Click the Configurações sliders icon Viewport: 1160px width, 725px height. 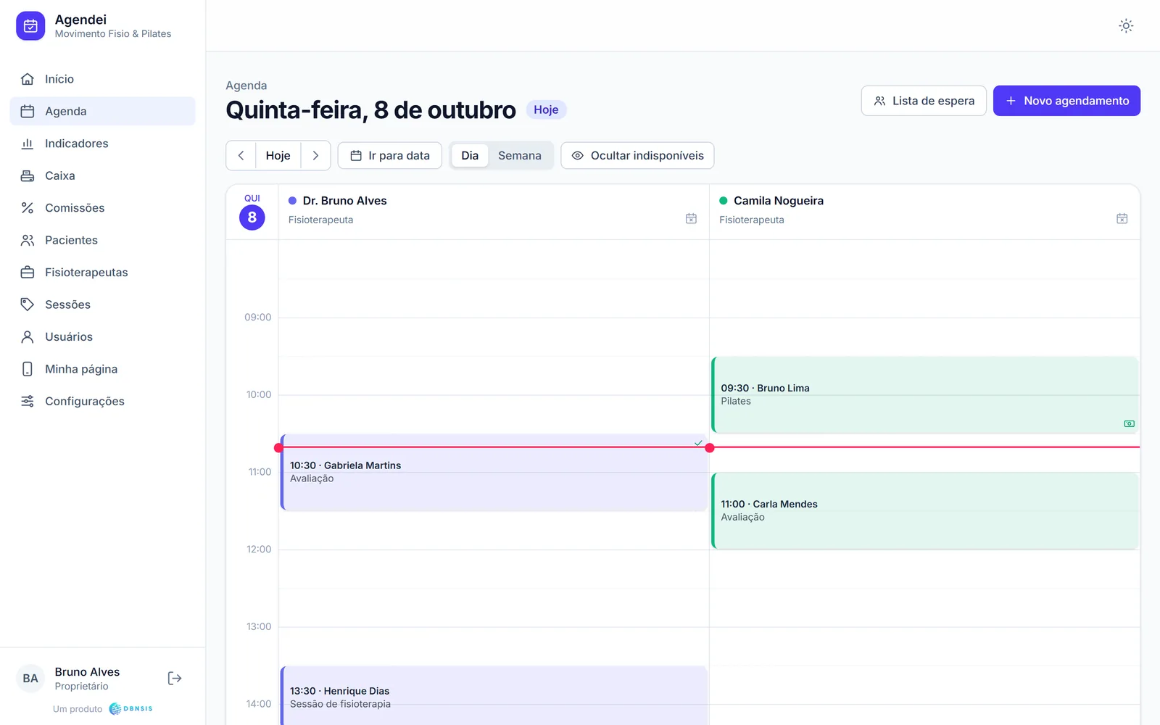(x=28, y=402)
